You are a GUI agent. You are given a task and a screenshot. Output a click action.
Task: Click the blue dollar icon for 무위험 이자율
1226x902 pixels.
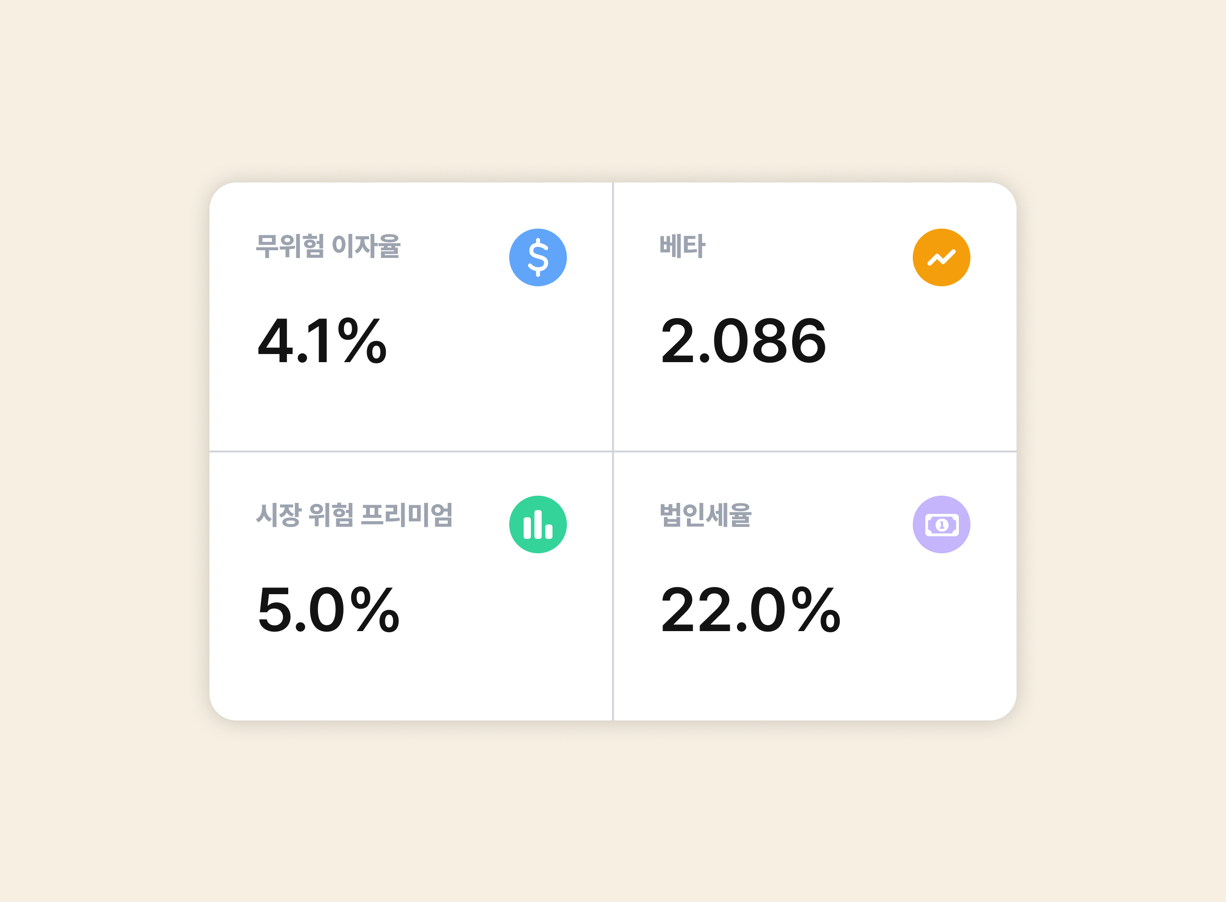[539, 256]
